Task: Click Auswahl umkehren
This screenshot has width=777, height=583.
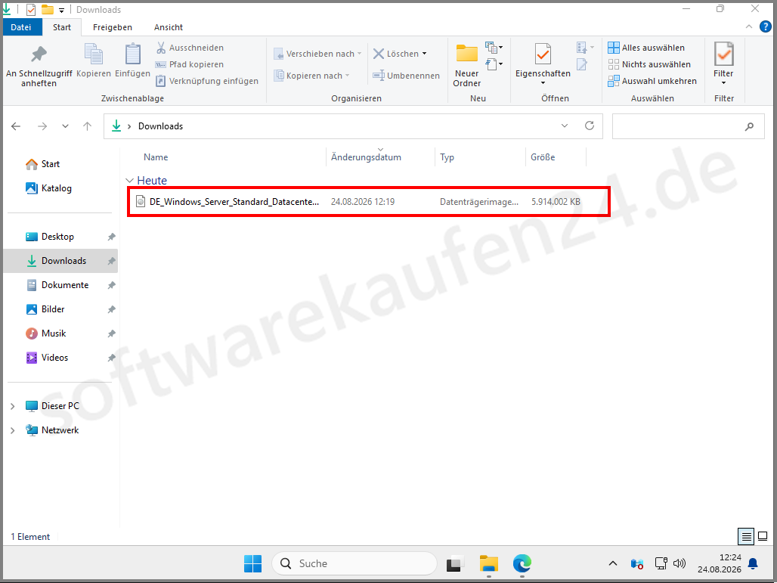Action: click(652, 81)
